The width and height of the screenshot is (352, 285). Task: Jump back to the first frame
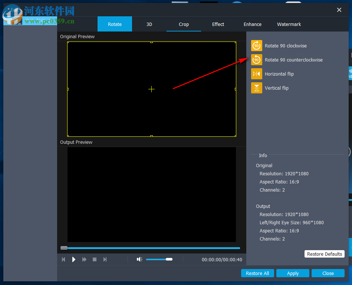pyautogui.click(x=63, y=259)
